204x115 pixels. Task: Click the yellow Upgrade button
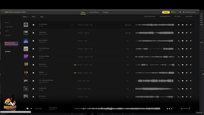click(x=166, y=12)
